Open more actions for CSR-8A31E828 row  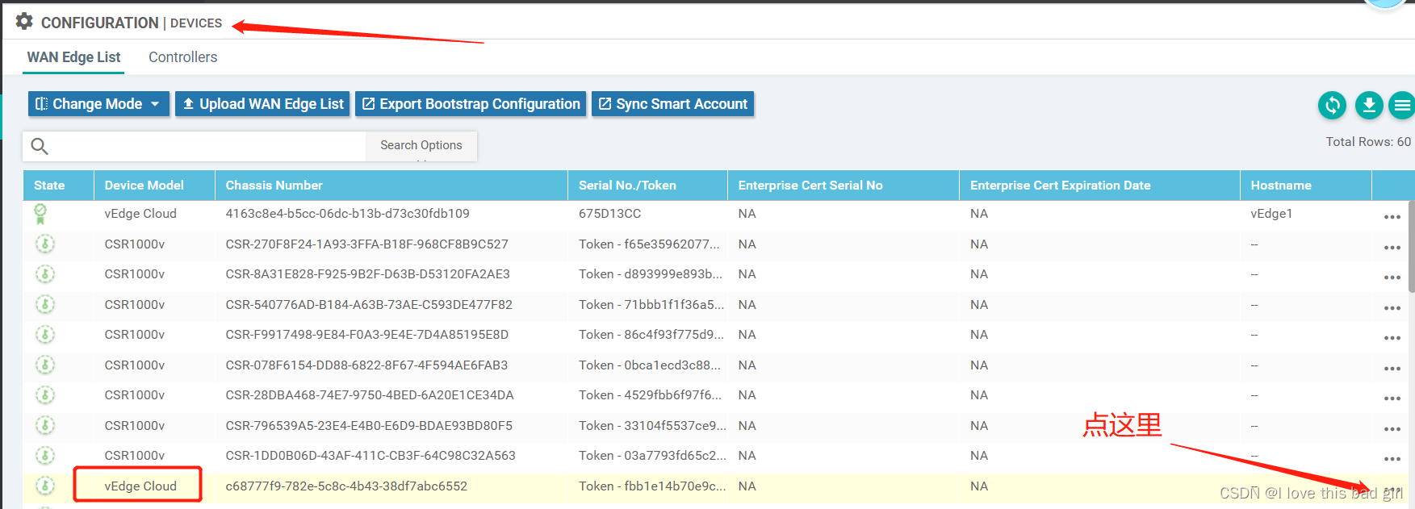(x=1392, y=277)
